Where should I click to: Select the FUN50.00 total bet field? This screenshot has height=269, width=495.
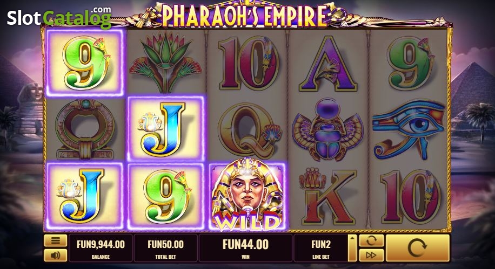coord(165,248)
